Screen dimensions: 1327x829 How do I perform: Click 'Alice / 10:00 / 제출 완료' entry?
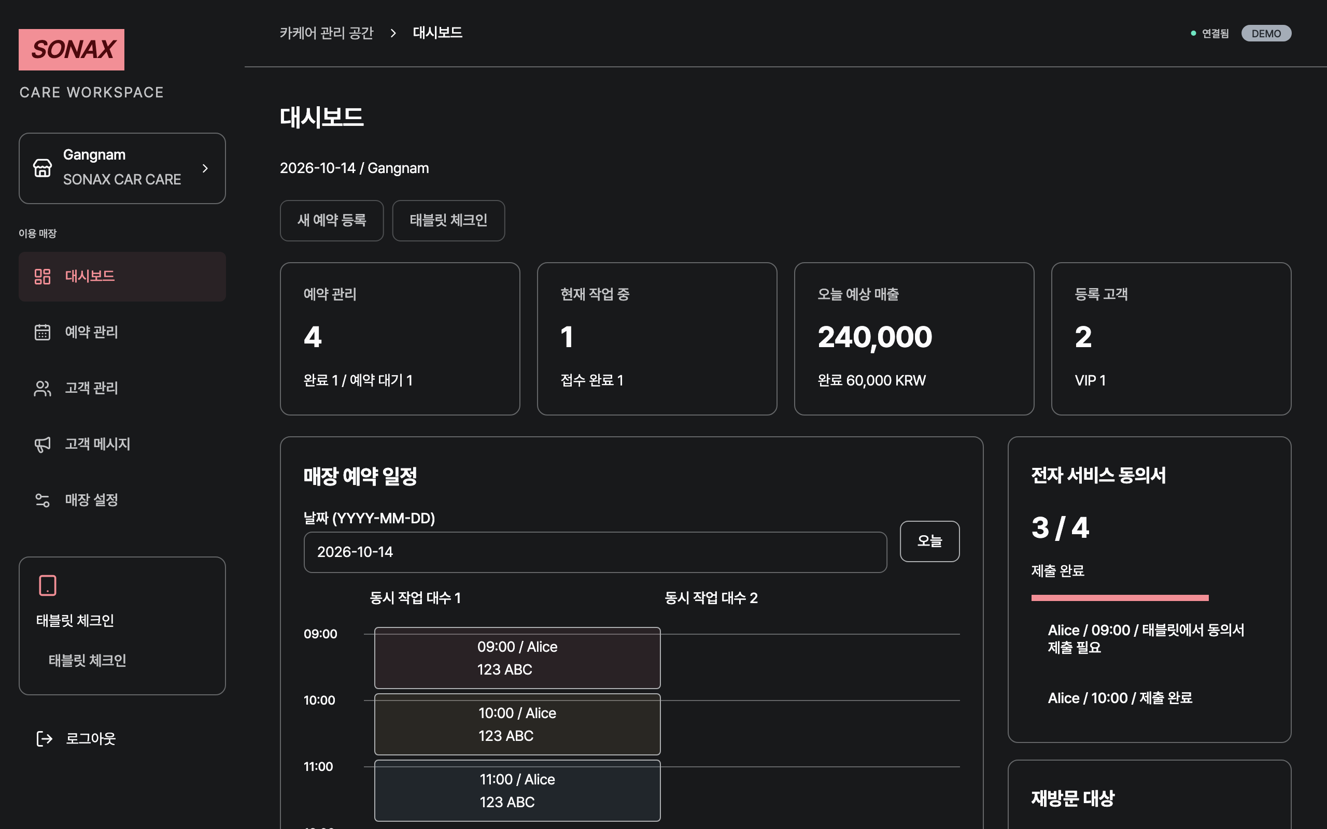[x=1120, y=698]
